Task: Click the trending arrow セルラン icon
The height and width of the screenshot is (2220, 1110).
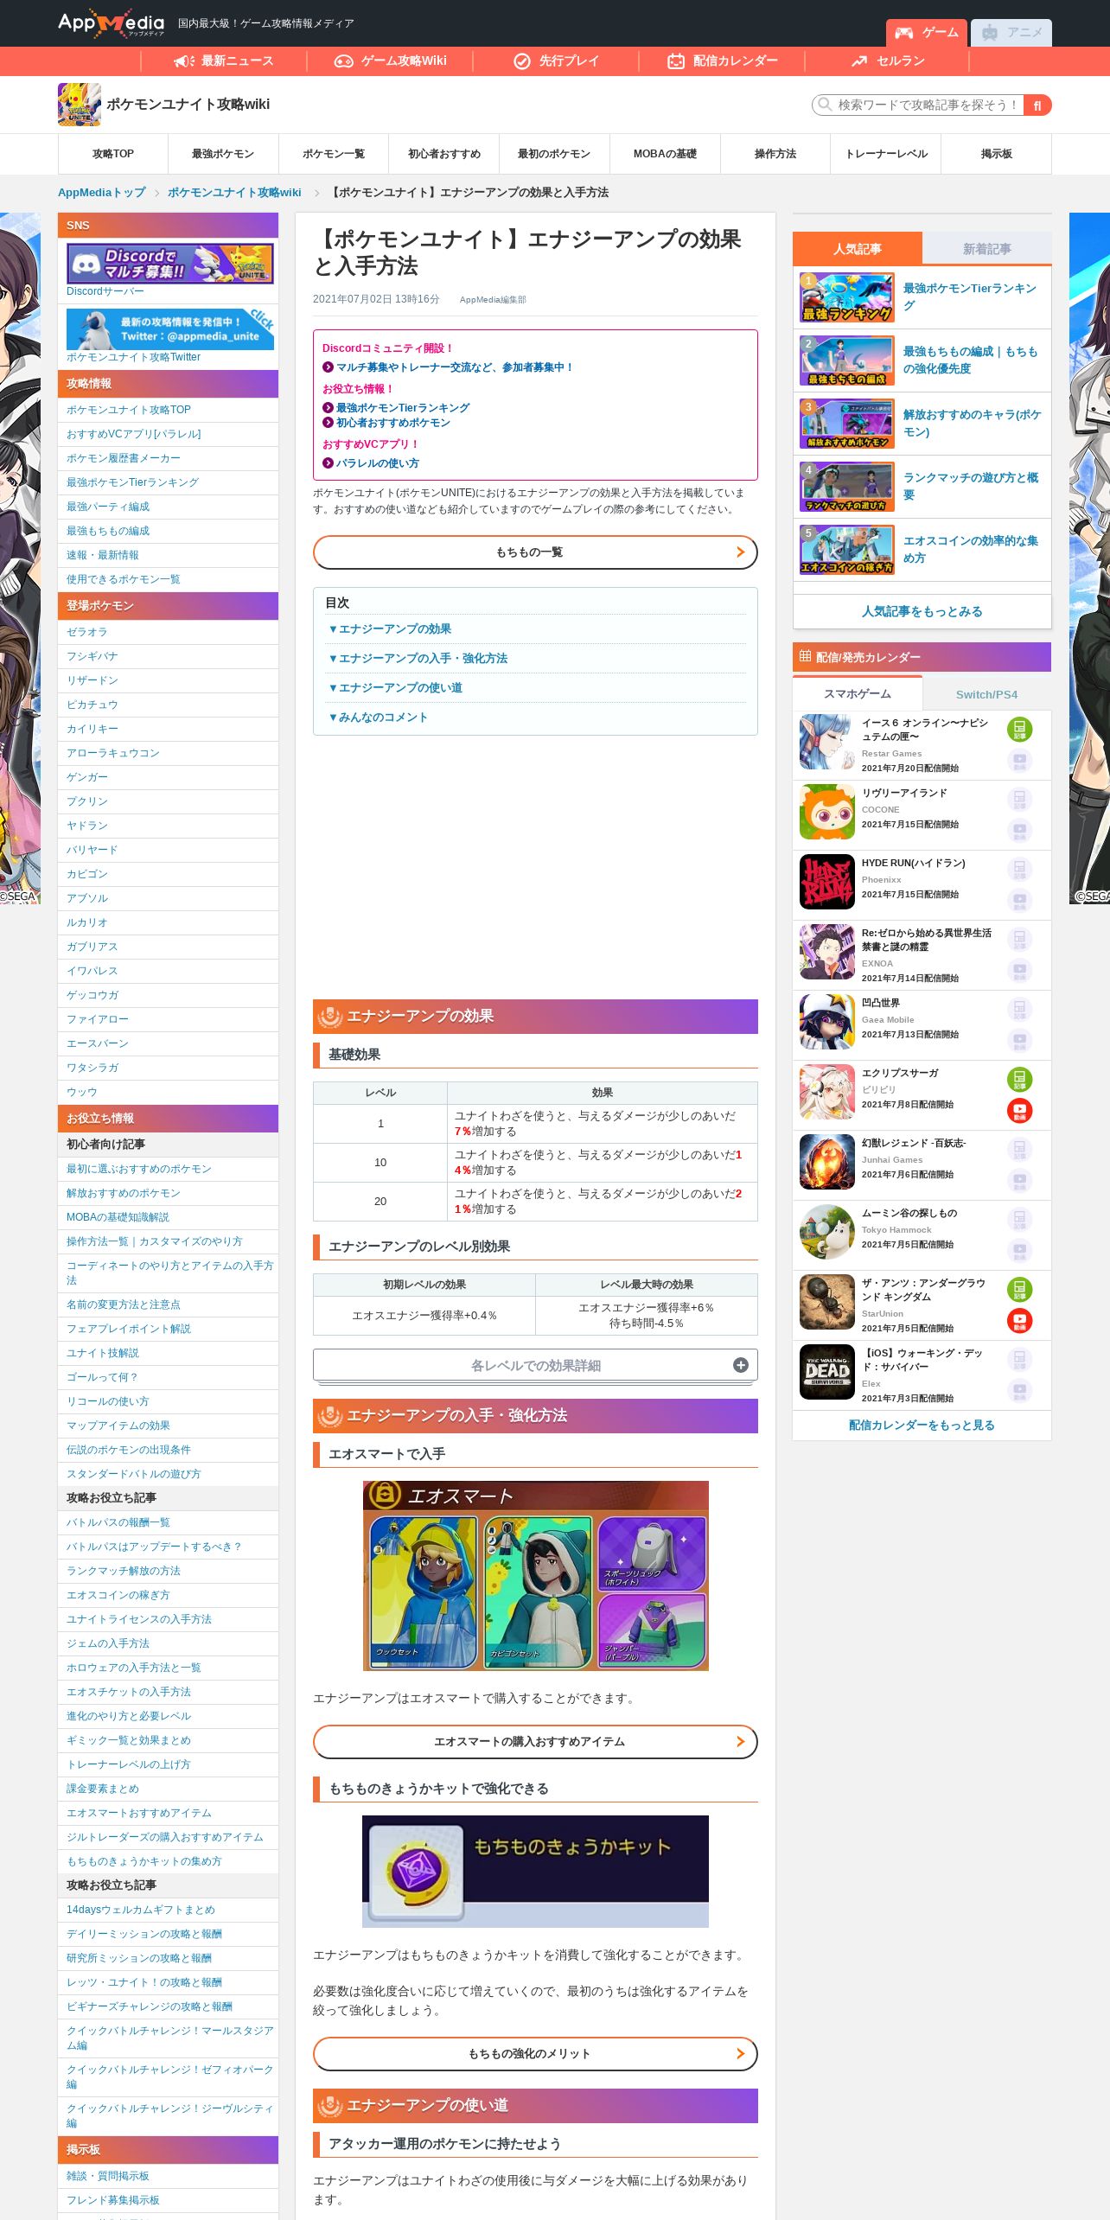Action: [x=859, y=61]
